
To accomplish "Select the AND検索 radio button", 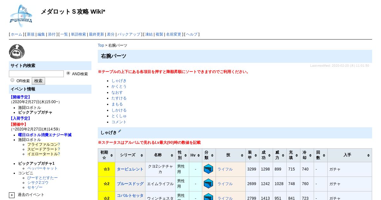I will coord(68,73).
